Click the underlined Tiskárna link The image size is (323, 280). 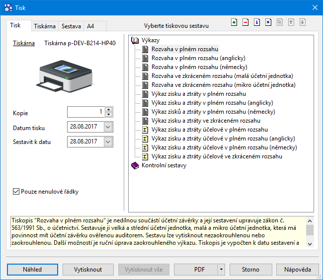[24, 43]
